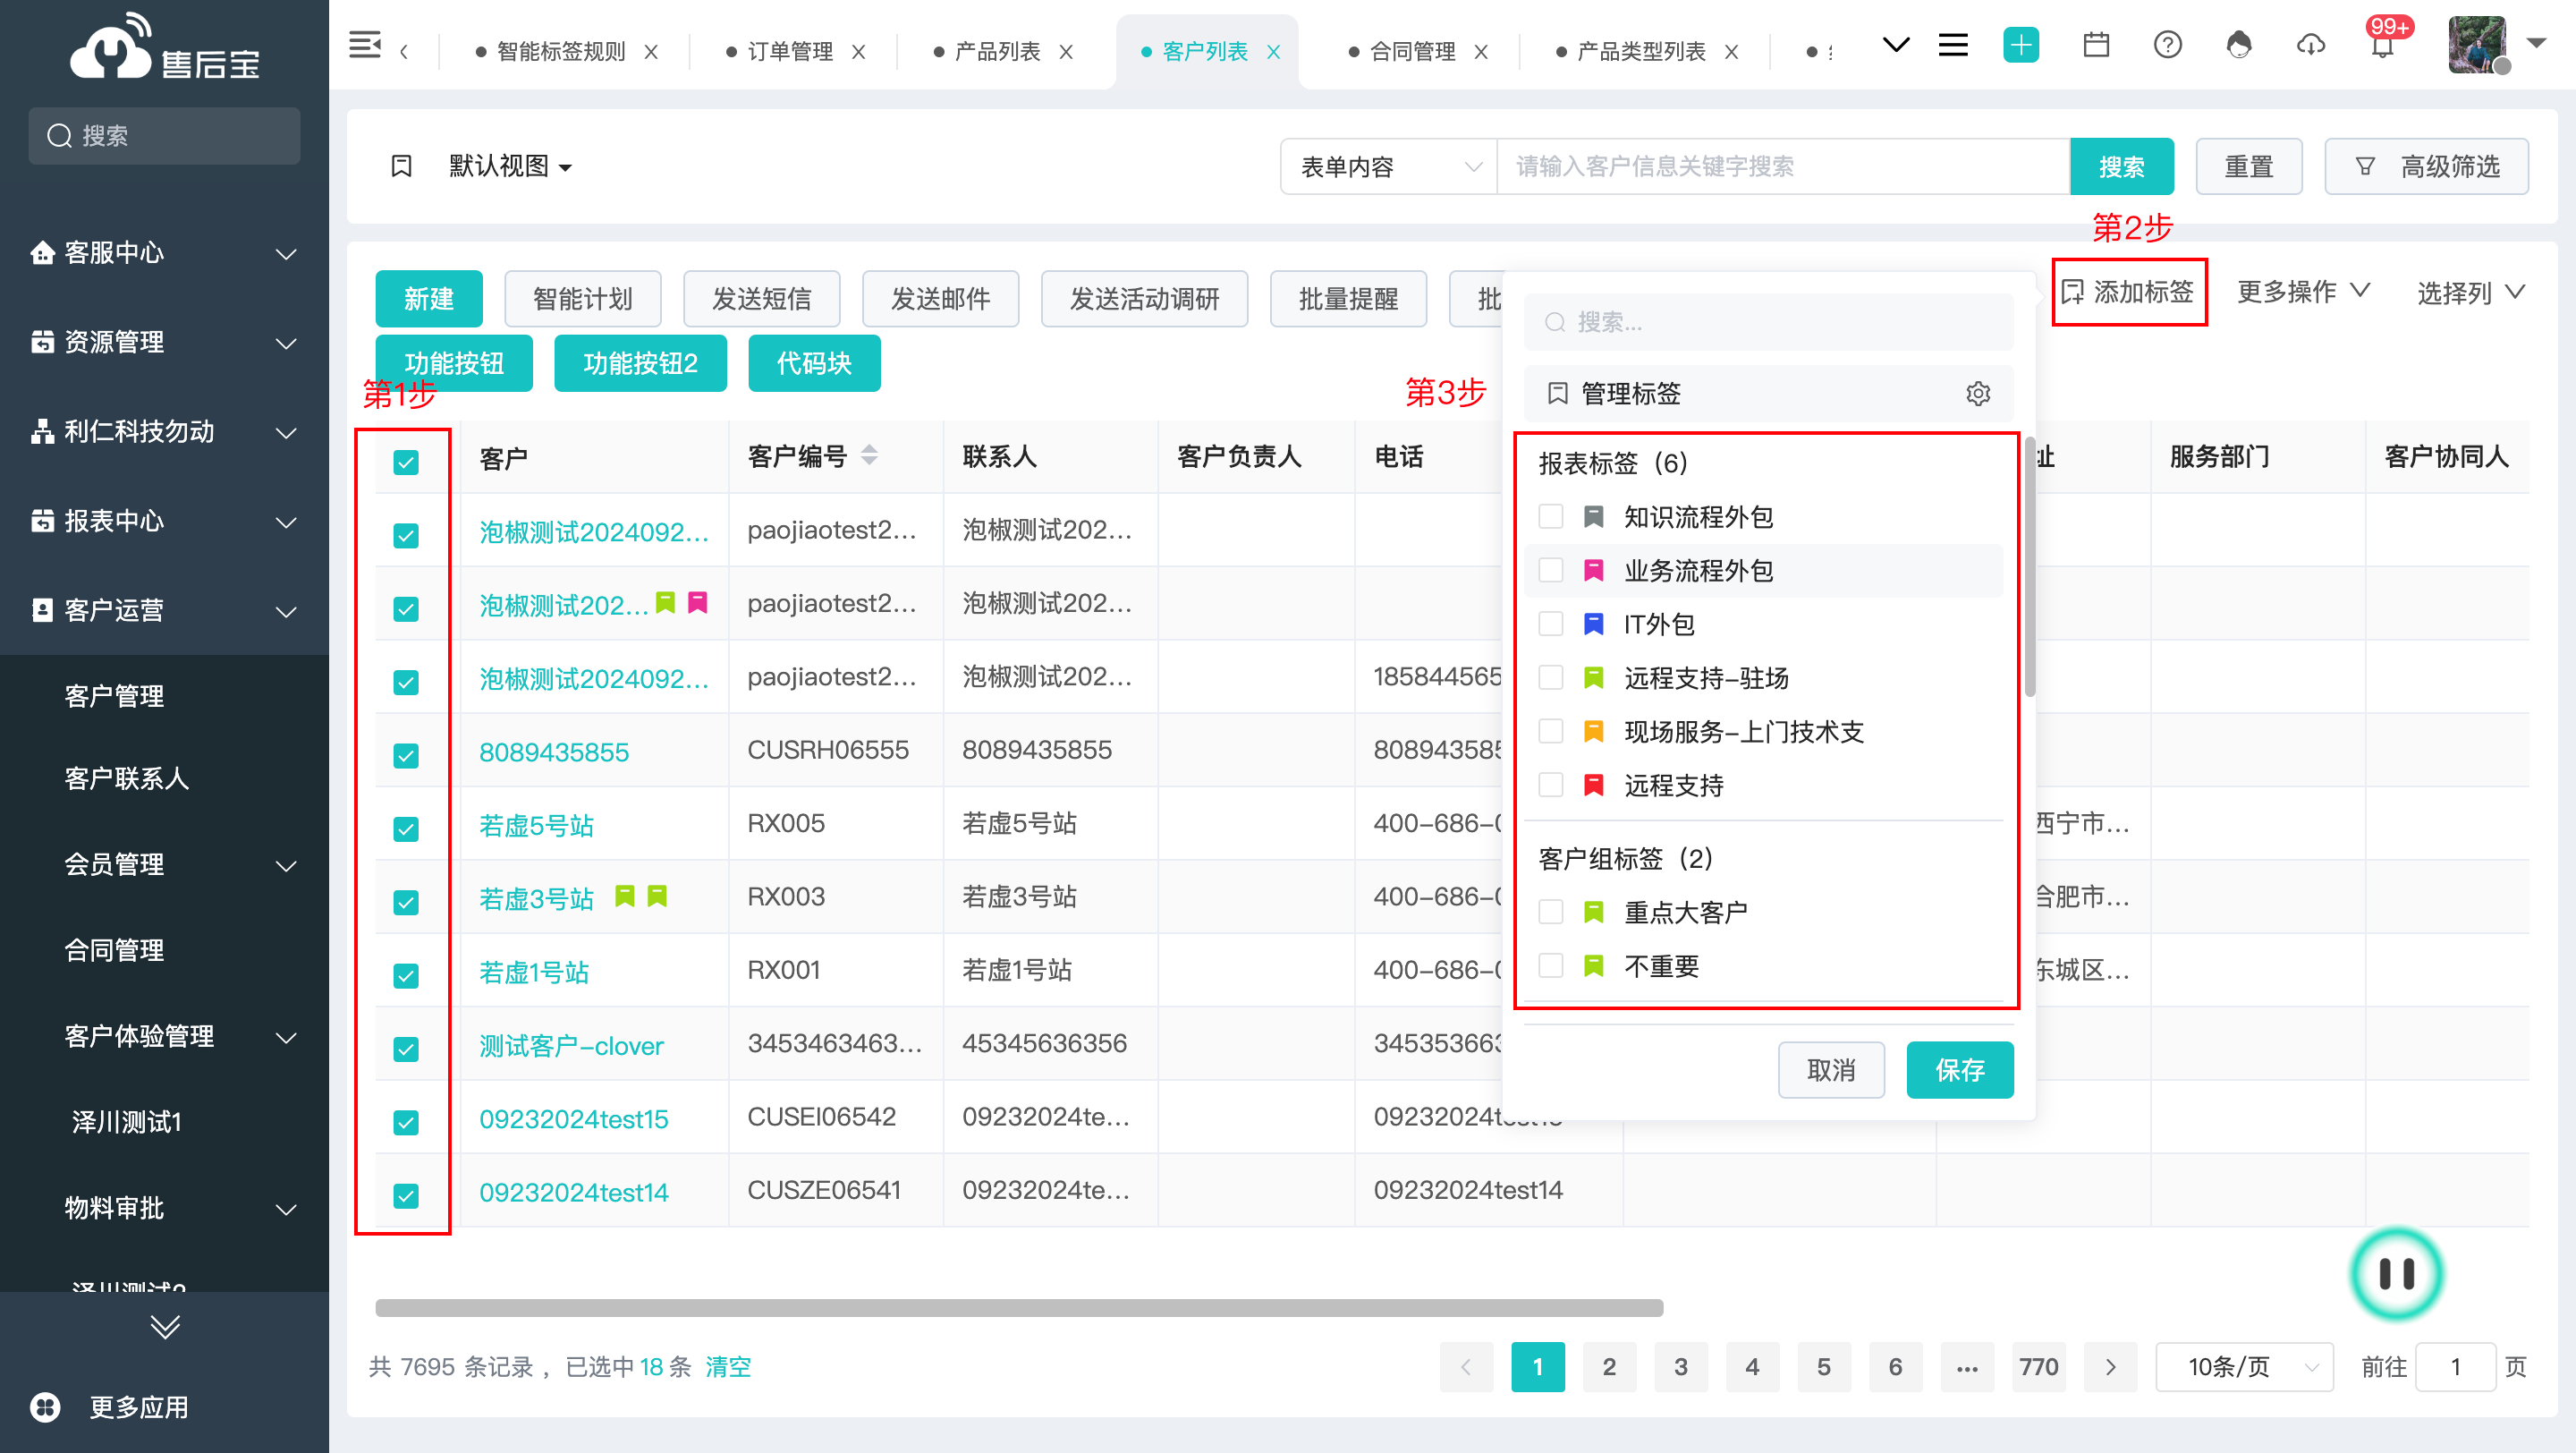This screenshot has height=1453, width=2576.
Task: Open the 表单内容 search type dropdown
Action: pyautogui.click(x=1389, y=166)
